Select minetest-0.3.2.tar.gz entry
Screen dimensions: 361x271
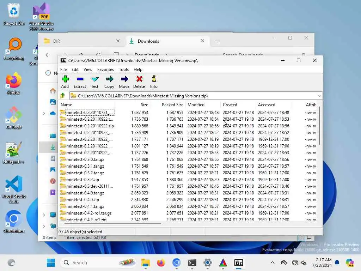(188, 173)
